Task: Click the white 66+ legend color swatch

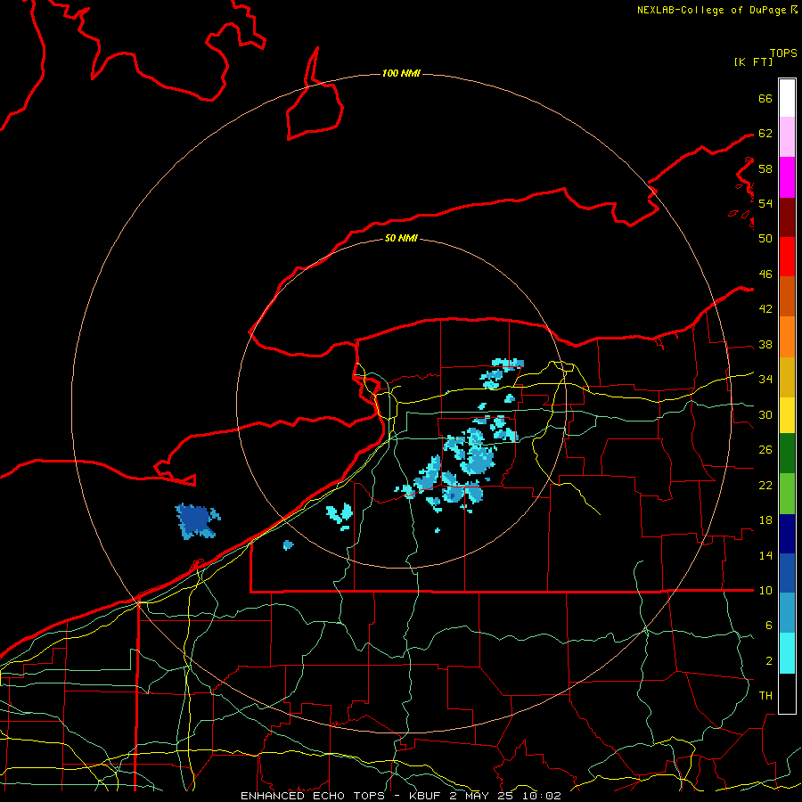Action: click(787, 98)
